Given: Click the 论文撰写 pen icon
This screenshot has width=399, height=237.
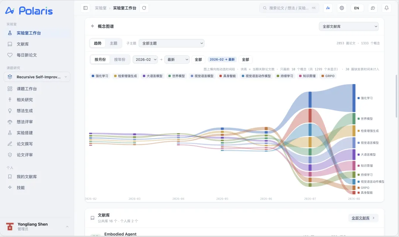Looking at the screenshot, I should (x=10, y=144).
